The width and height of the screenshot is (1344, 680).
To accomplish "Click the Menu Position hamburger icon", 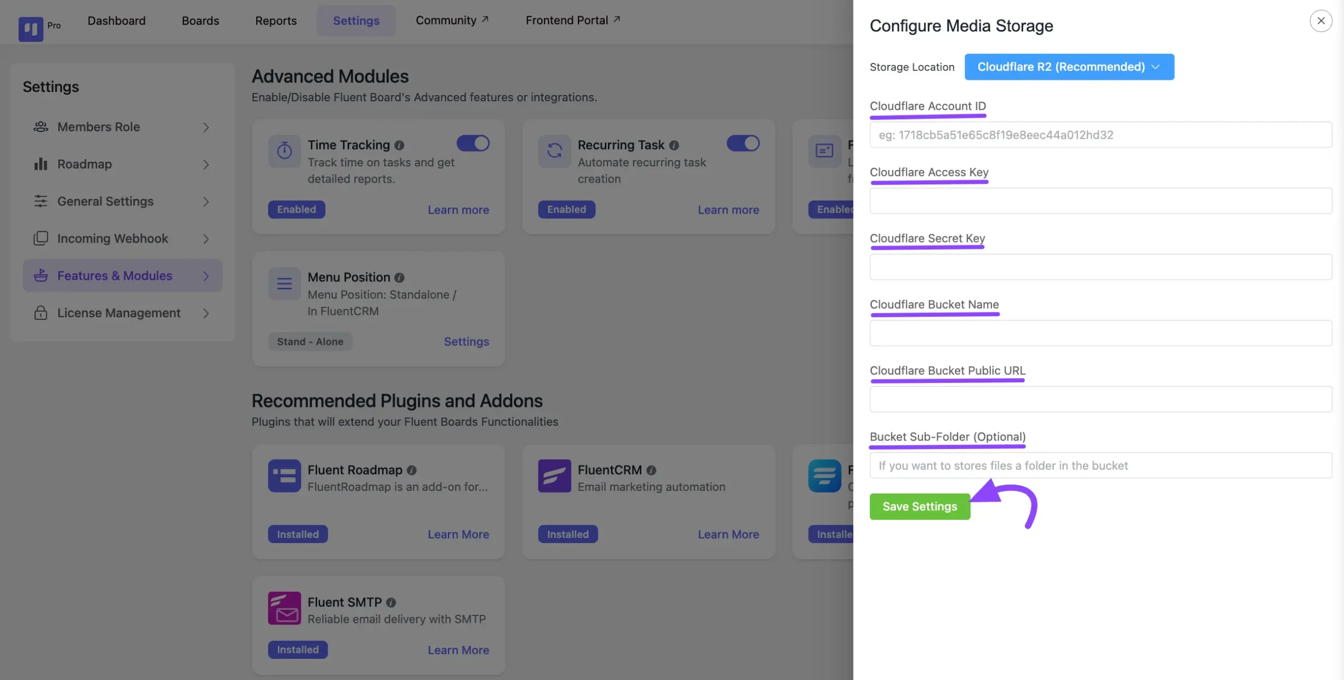I will pos(285,284).
